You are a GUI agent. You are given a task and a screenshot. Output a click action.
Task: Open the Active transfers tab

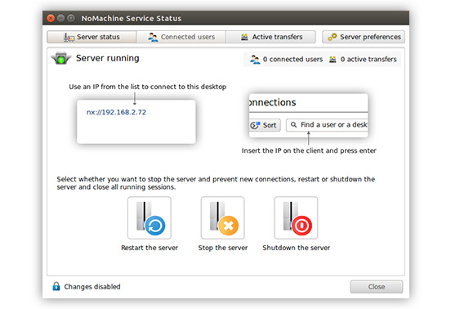click(270, 37)
